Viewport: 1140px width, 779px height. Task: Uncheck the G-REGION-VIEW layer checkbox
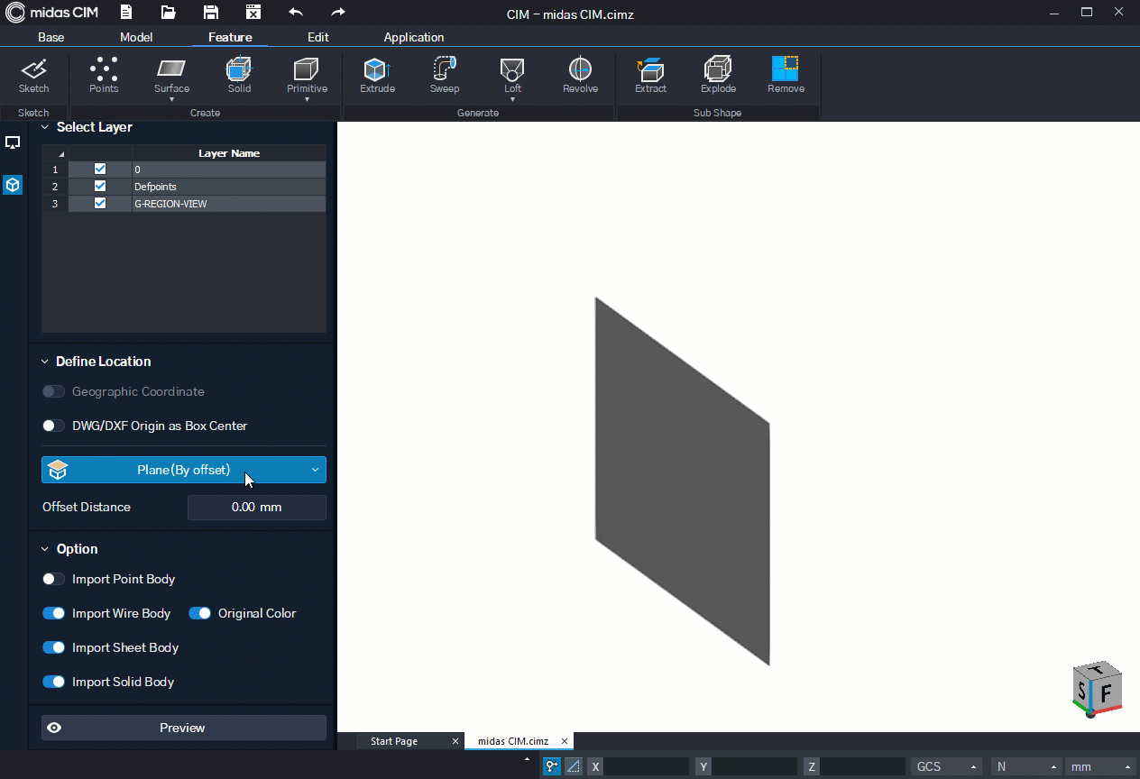coord(100,204)
